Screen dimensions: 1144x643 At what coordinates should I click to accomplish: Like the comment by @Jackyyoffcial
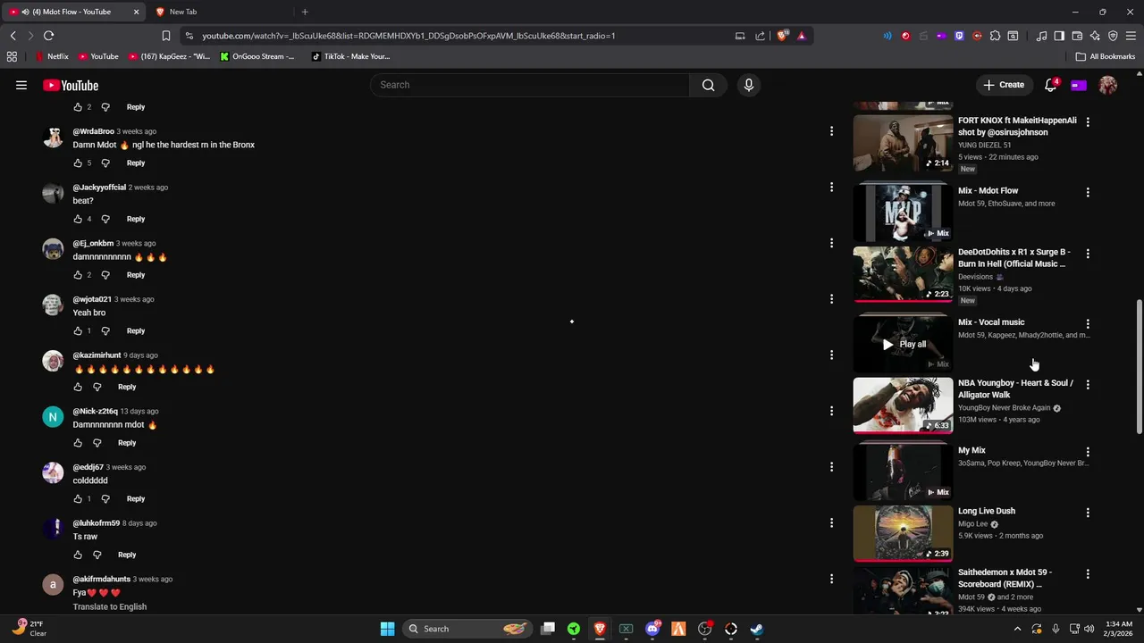tap(78, 219)
